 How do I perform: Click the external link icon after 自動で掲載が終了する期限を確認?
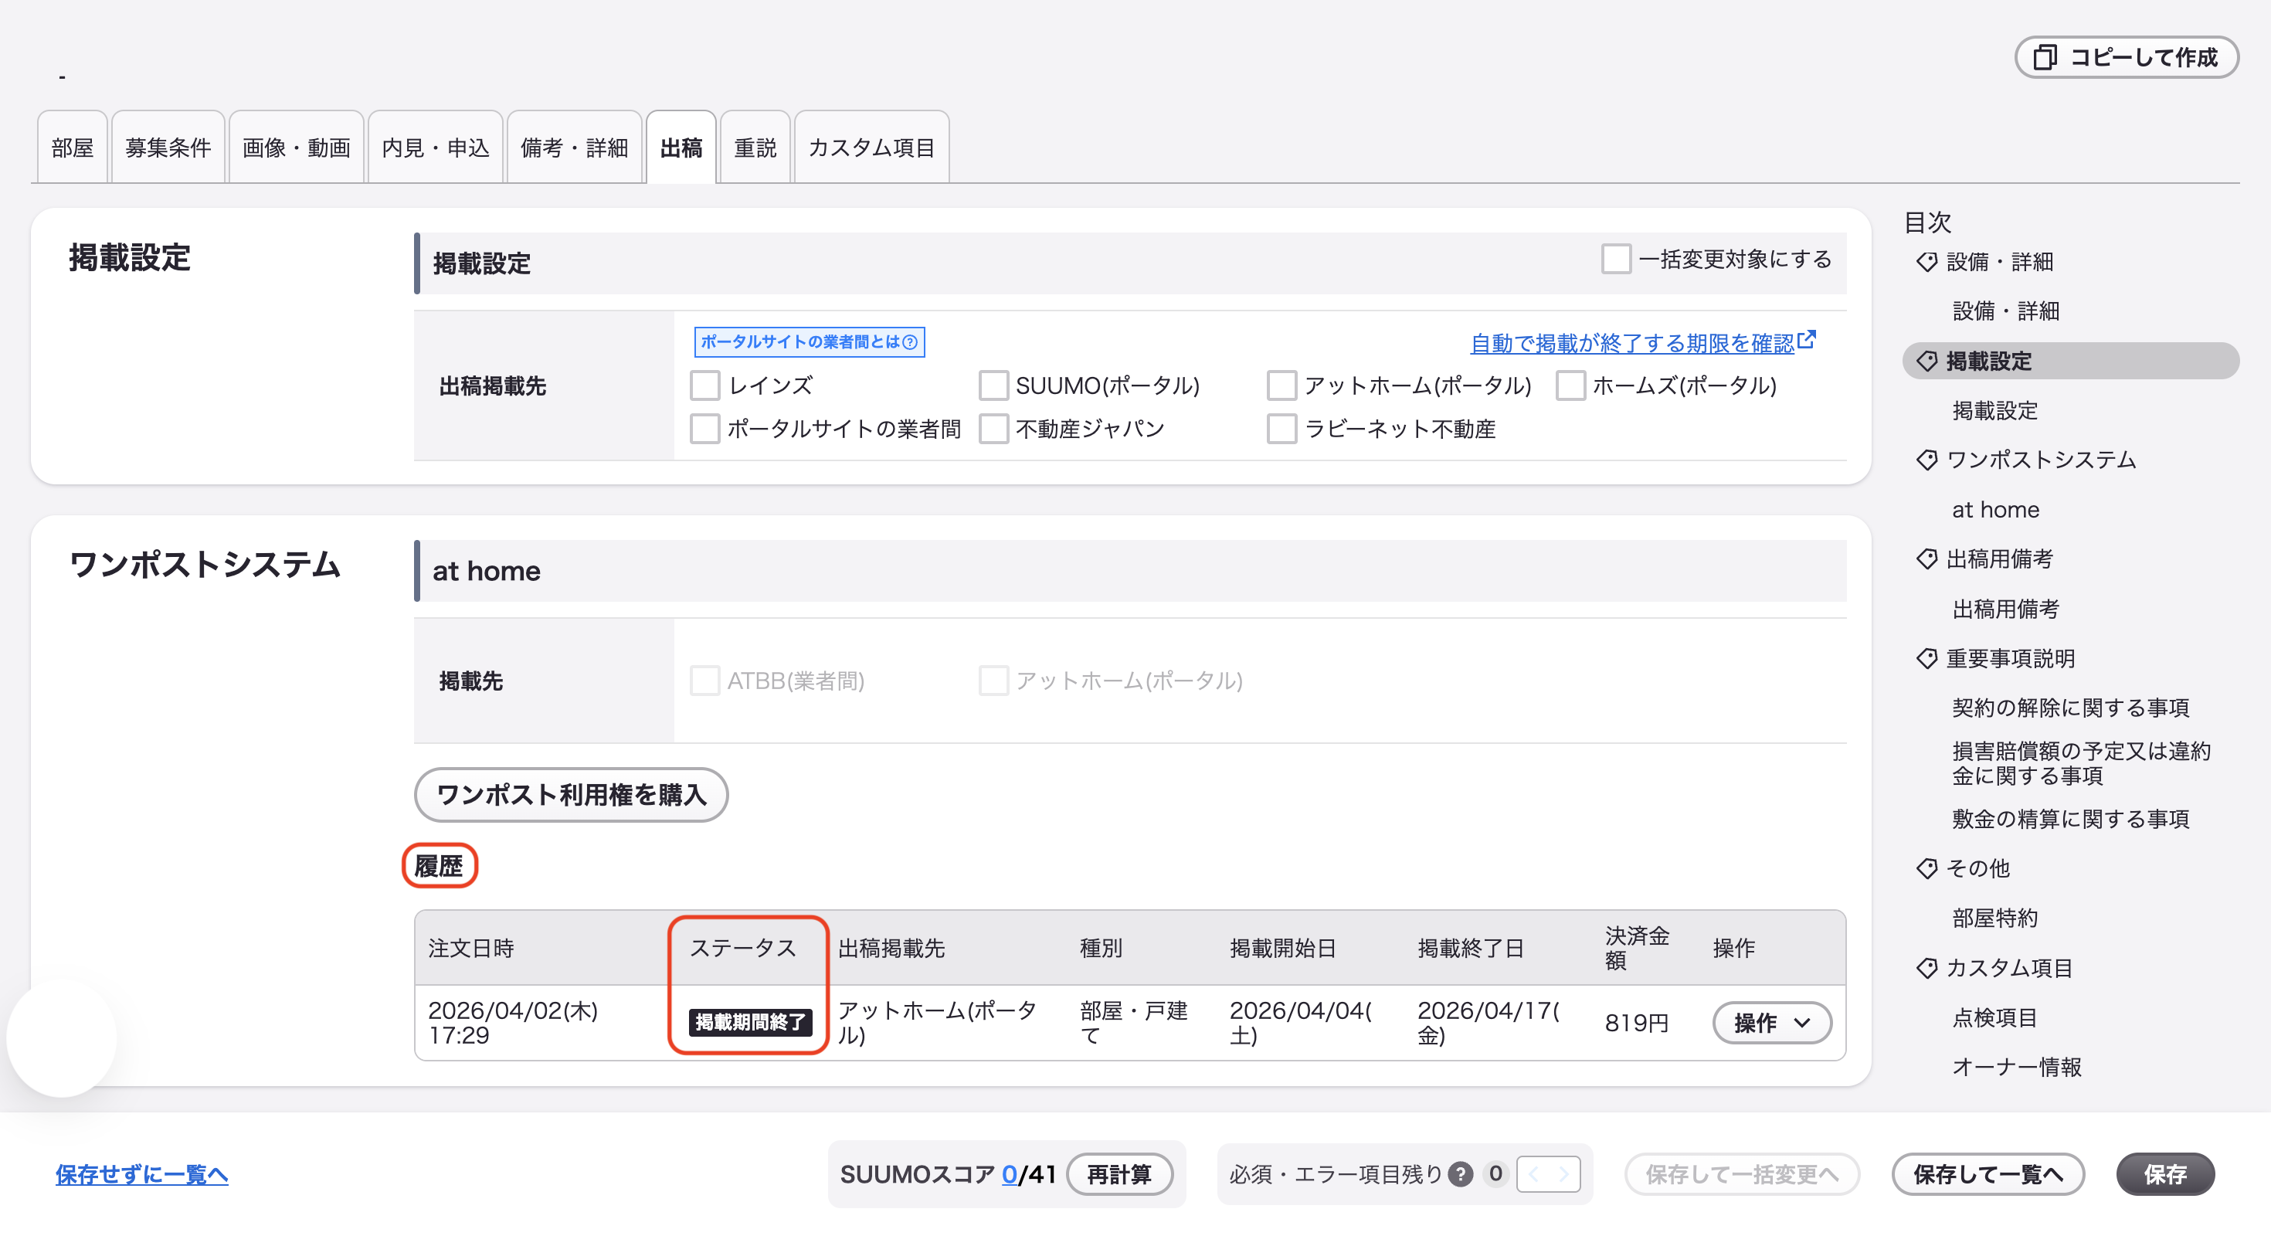tap(1807, 339)
